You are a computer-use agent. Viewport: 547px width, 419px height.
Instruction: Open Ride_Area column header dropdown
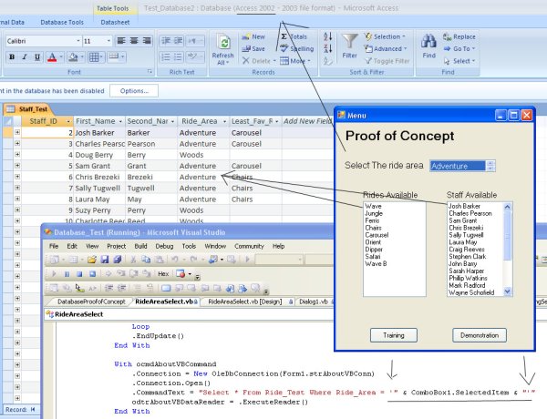[224, 121]
